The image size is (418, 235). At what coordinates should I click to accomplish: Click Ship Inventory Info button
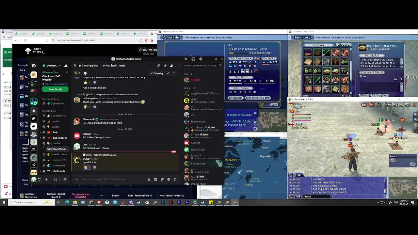point(258,98)
